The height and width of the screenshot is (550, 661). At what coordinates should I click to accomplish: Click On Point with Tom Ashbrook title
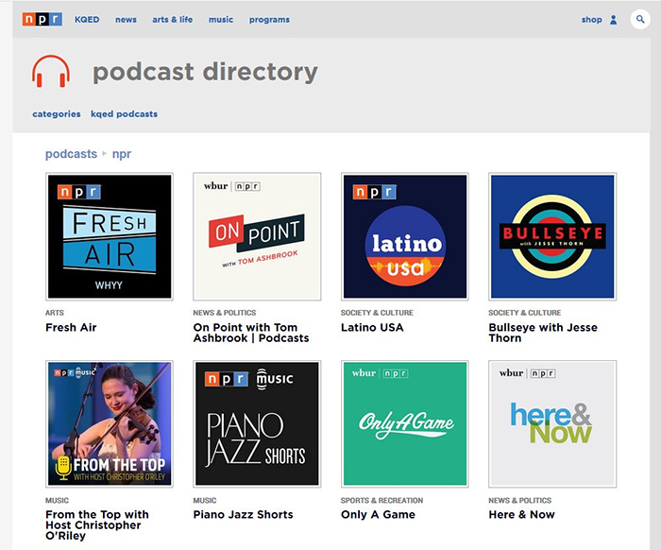[251, 333]
